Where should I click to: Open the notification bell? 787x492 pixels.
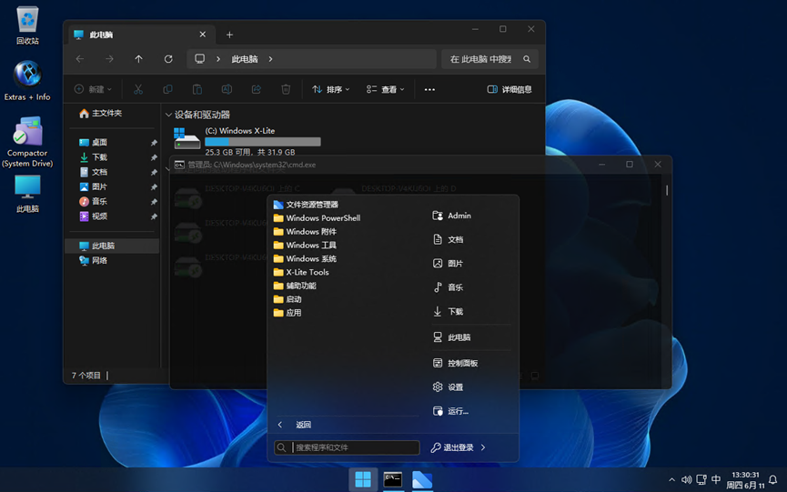(x=773, y=480)
